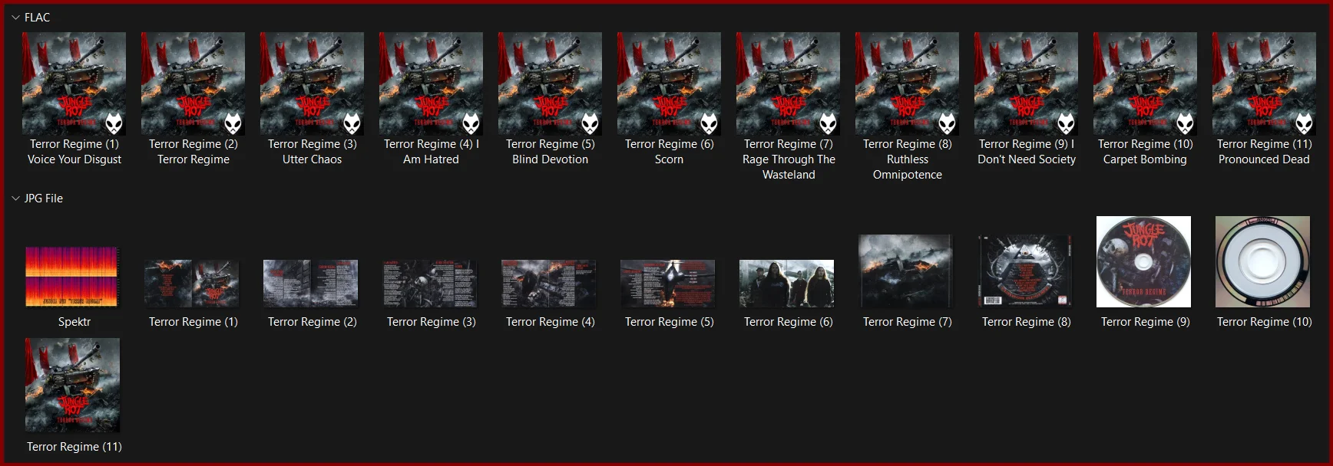Click JPG file name Terror Regime (9)
The height and width of the screenshot is (466, 1333).
(1145, 322)
